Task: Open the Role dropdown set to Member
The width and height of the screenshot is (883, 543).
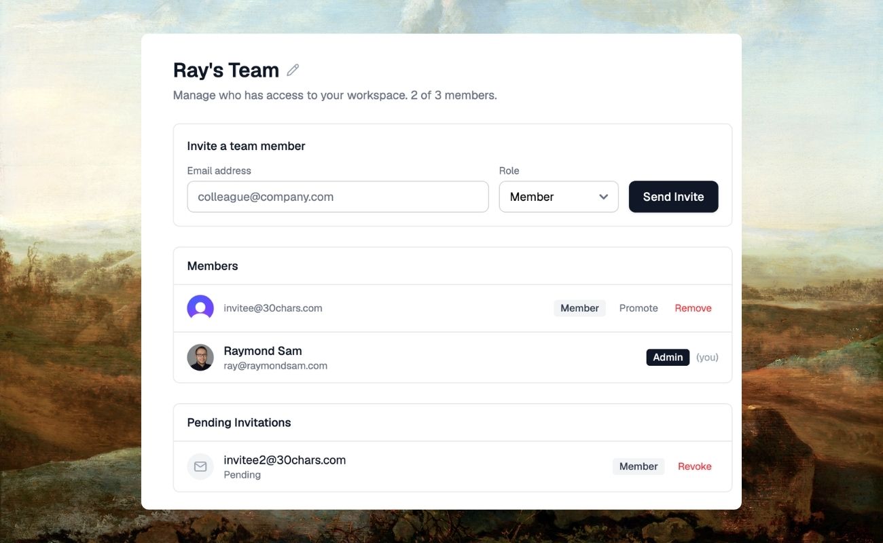Action: coord(558,197)
